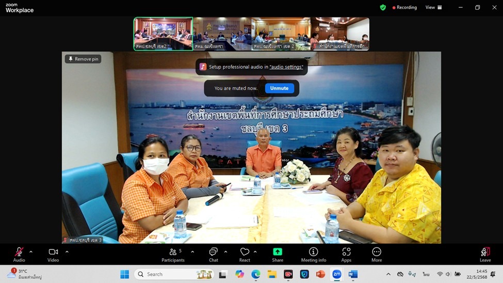Image resolution: width=503 pixels, height=283 pixels.
Task: Open the More options menu
Action: click(377, 255)
